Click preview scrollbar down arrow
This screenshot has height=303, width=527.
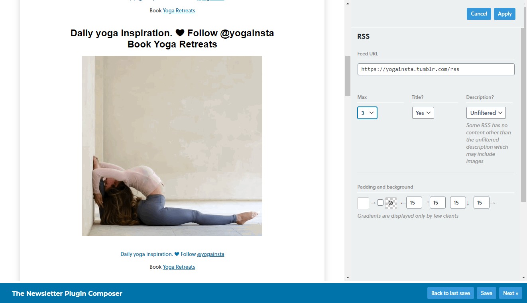click(x=347, y=277)
